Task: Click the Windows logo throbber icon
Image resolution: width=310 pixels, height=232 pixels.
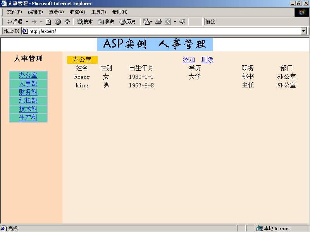Action: click(302, 12)
